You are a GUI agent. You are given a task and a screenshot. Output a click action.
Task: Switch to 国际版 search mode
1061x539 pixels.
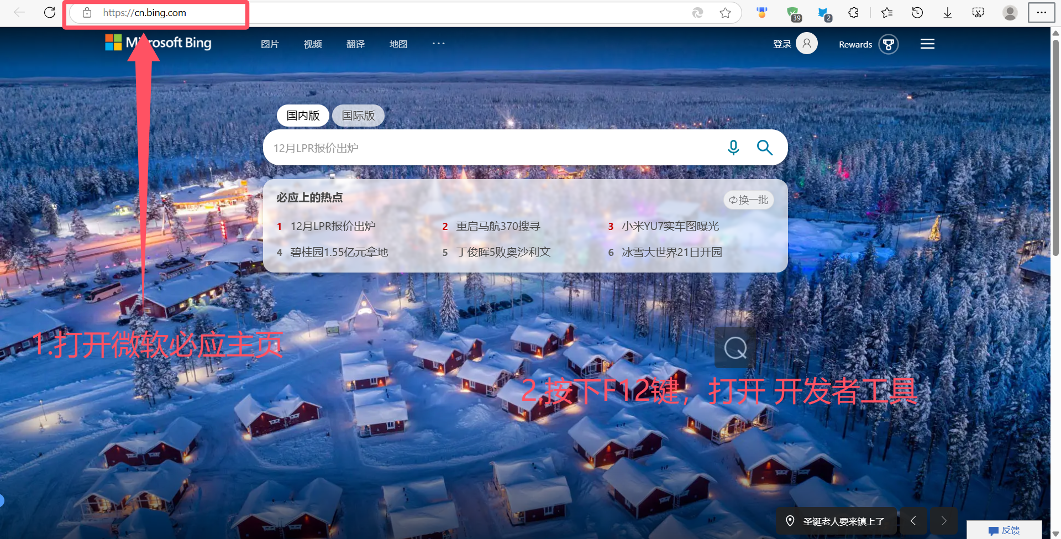358,116
